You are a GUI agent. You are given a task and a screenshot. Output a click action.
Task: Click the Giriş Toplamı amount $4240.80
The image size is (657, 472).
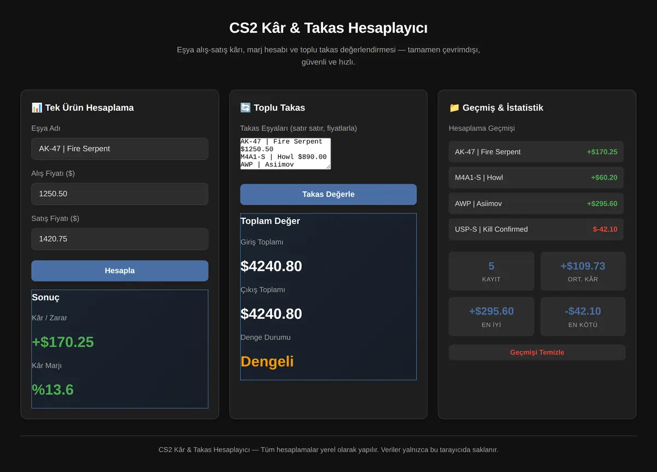(272, 266)
